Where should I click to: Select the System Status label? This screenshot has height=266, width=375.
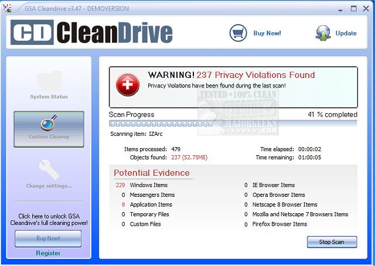coord(49,97)
